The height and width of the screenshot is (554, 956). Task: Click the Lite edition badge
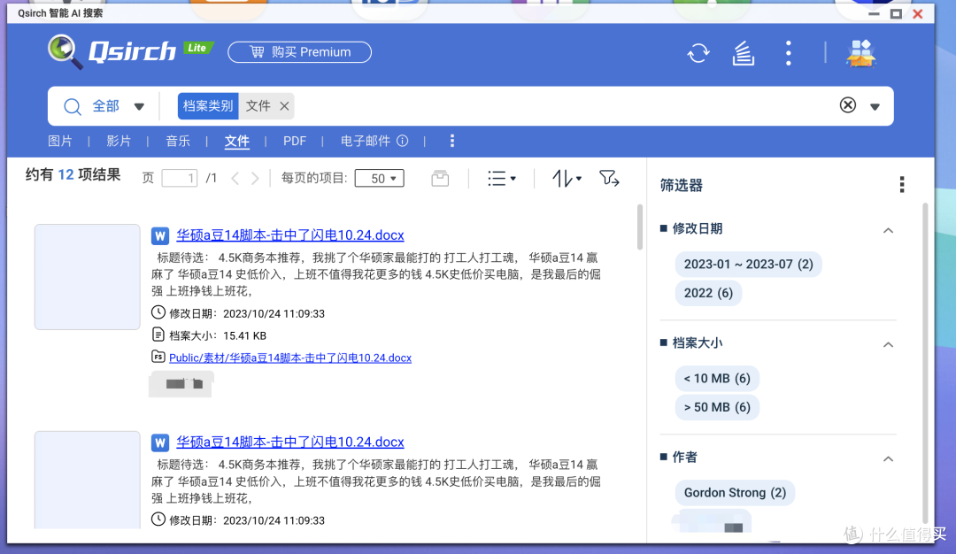(197, 48)
